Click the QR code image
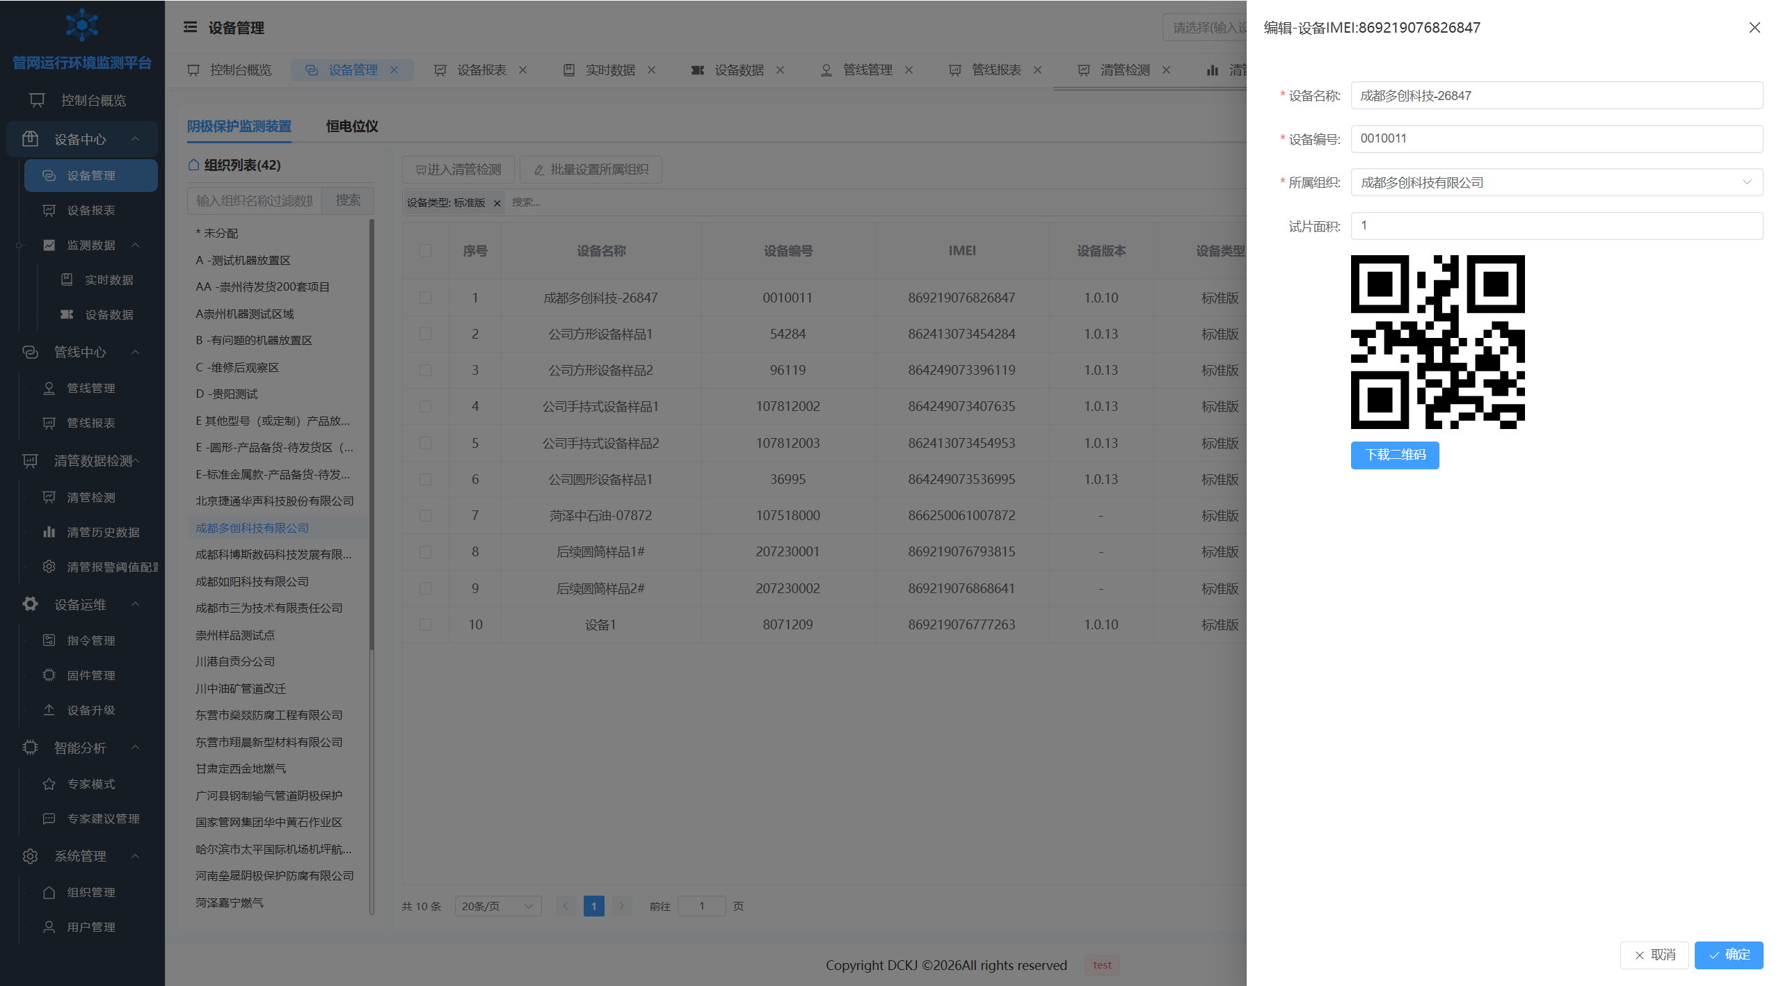1781x986 pixels. pos(1437,342)
